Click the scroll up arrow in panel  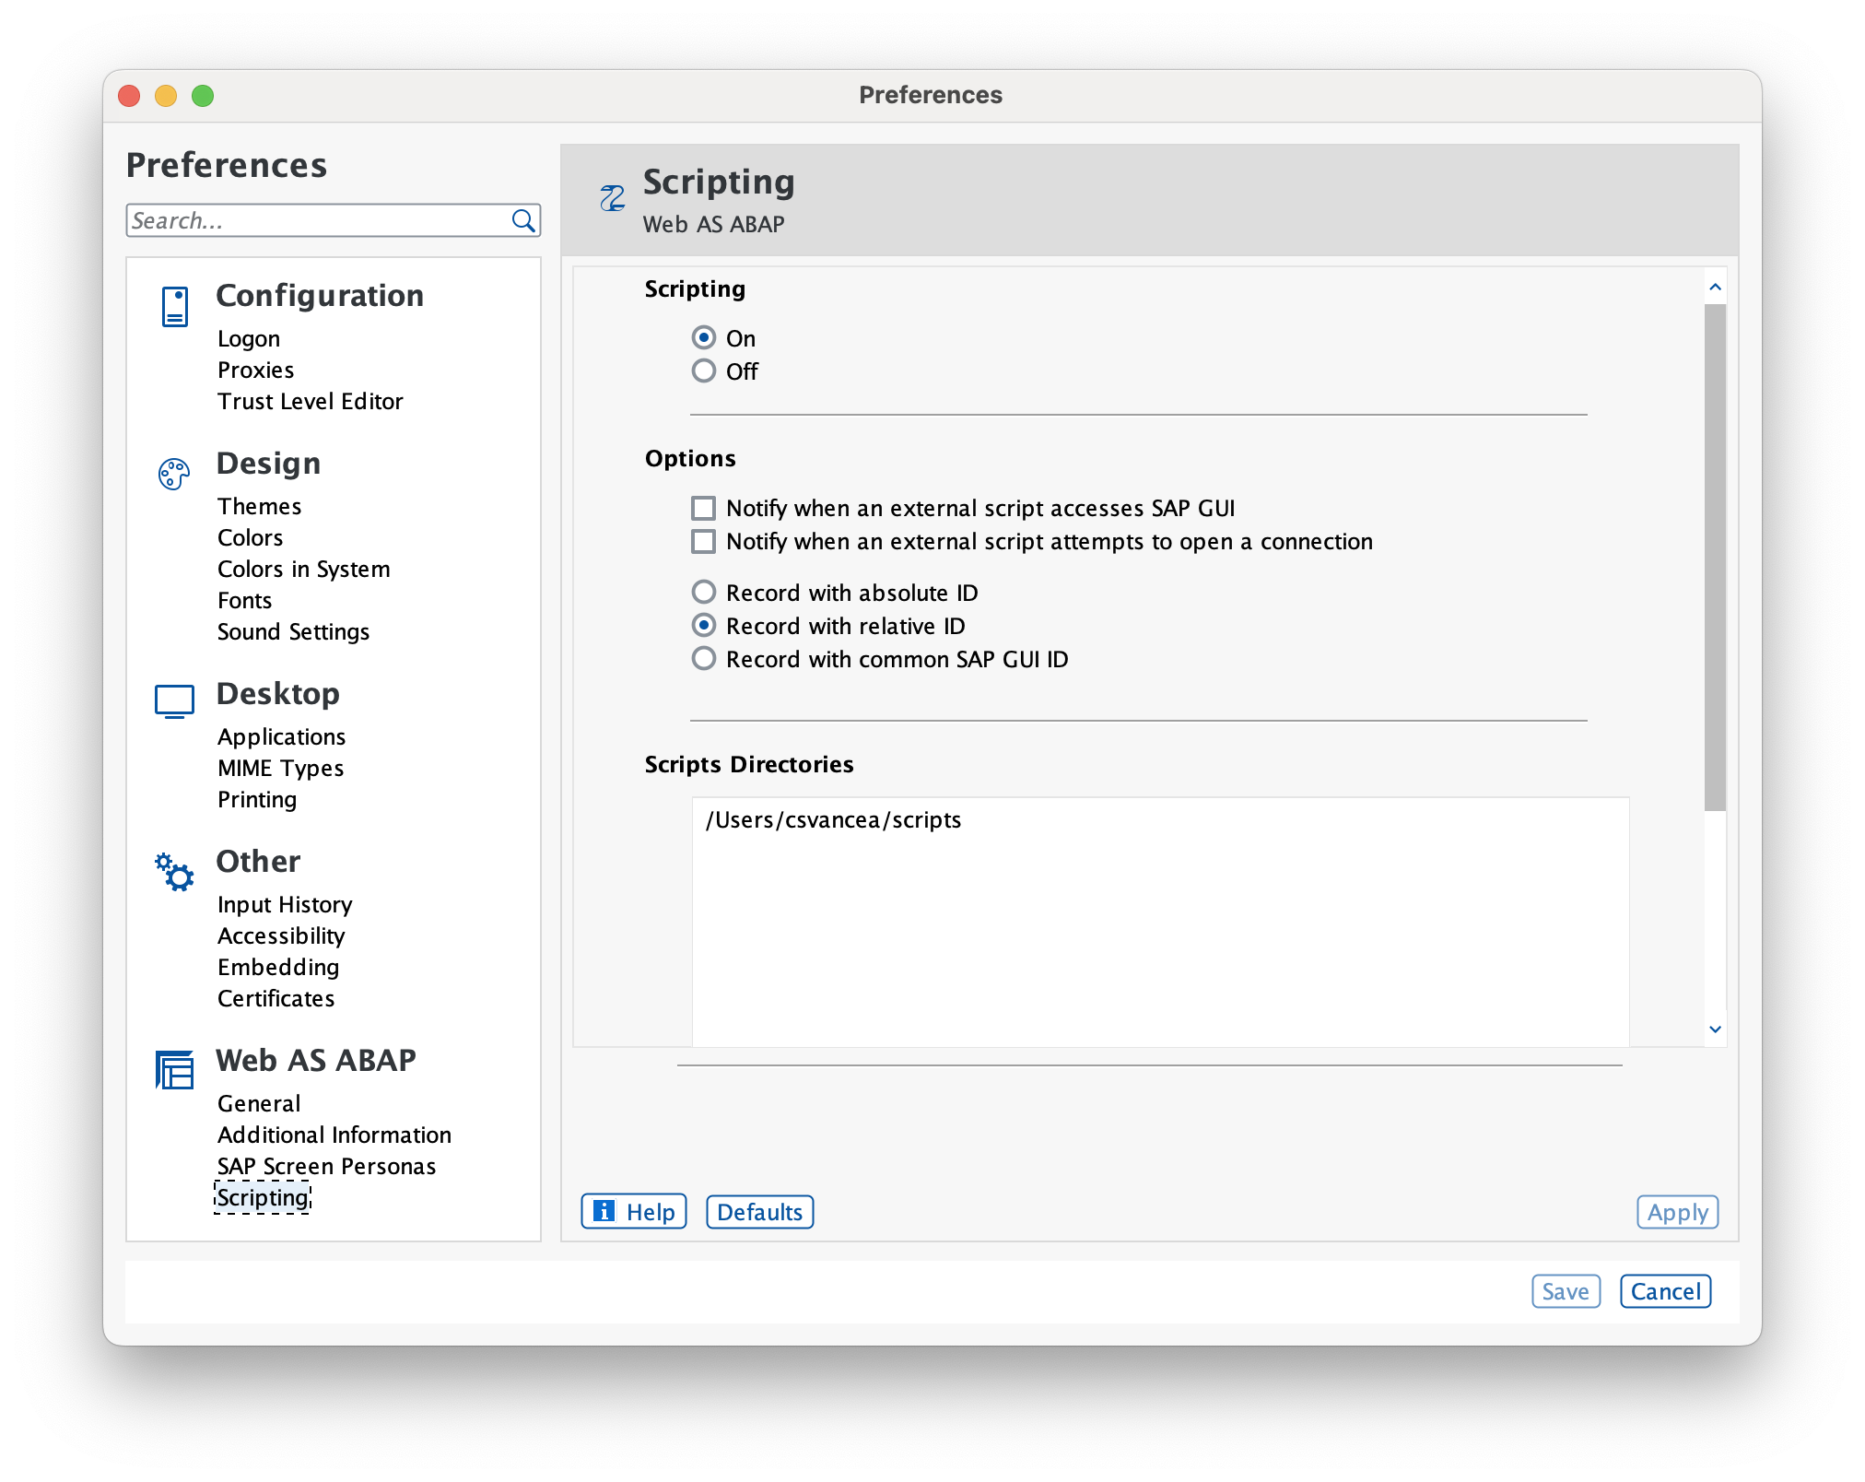pyautogui.click(x=1715, y=288)
